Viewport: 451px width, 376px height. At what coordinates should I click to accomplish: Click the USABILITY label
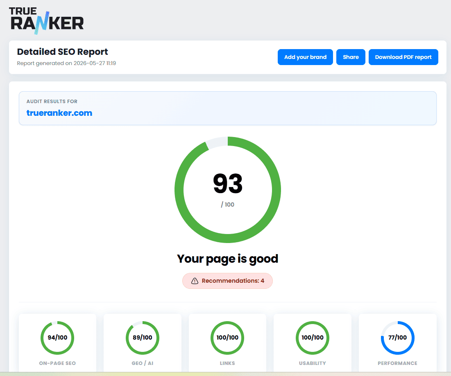point(313,363)
